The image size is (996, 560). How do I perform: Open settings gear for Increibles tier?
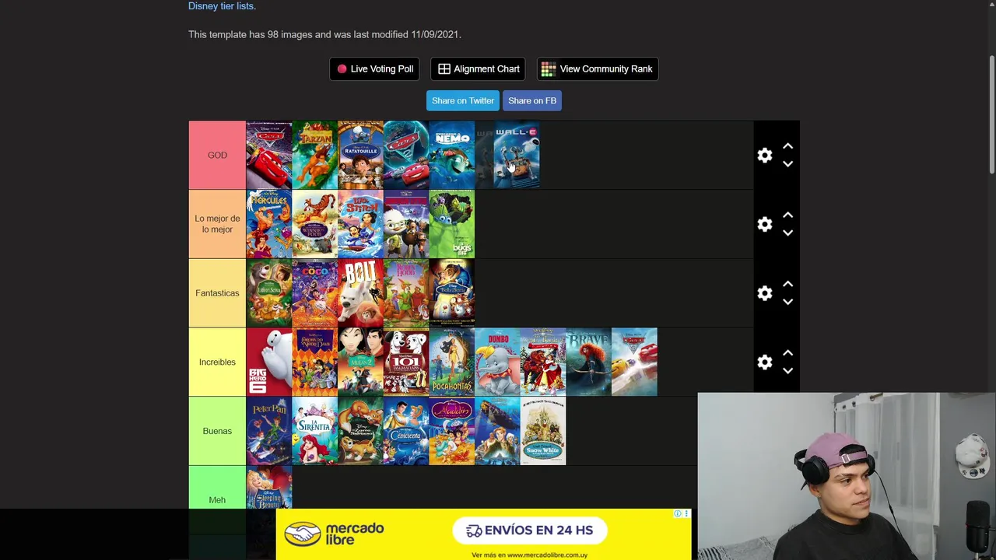tap(765, 362)
